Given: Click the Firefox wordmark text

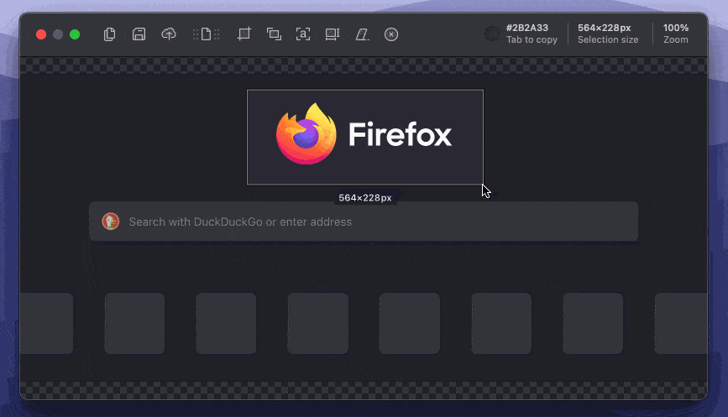Looking at the screenshot, I should click(x=400, y=135).
